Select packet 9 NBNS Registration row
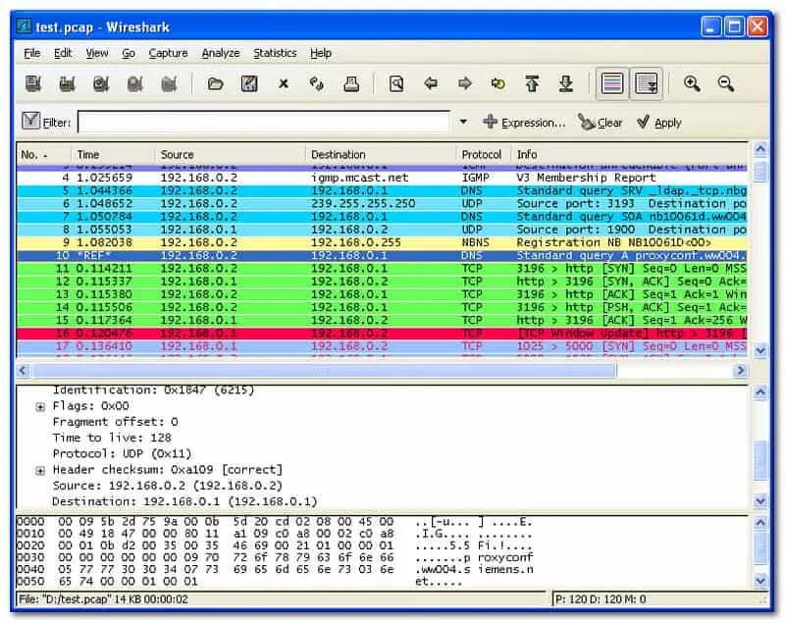 coord(382,242)
